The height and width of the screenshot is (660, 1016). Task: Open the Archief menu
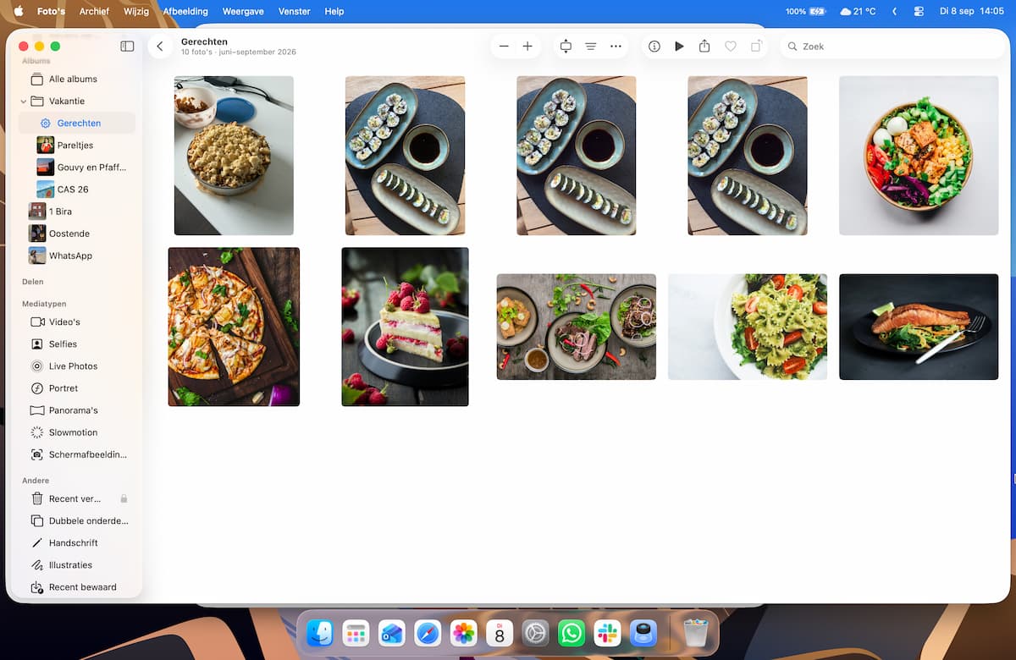[94, 12]
